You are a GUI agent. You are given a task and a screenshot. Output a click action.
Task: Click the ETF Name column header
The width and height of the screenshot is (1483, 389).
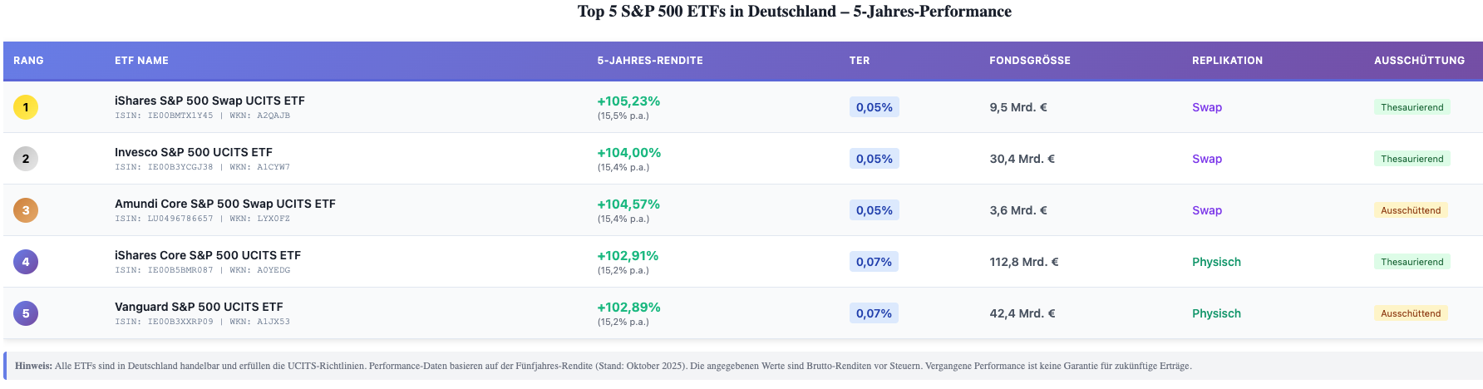[141, 61]
